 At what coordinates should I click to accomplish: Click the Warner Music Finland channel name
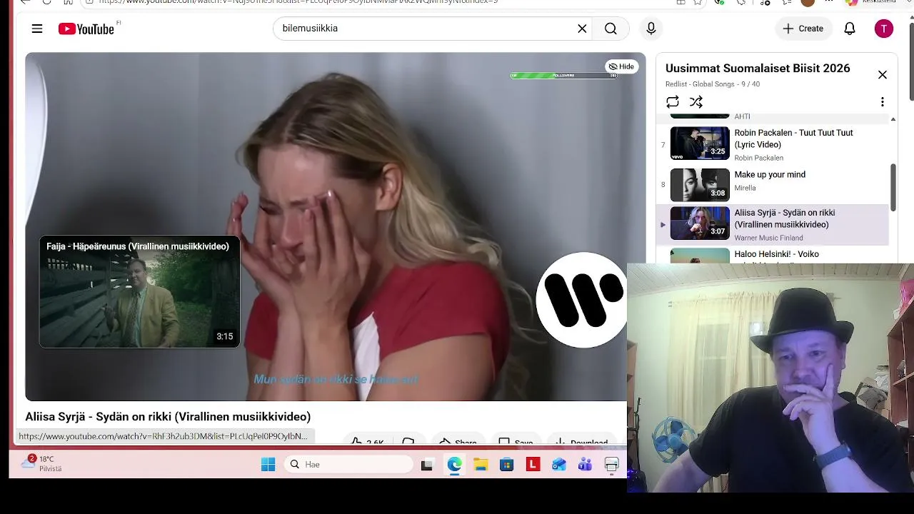[768, 238]
